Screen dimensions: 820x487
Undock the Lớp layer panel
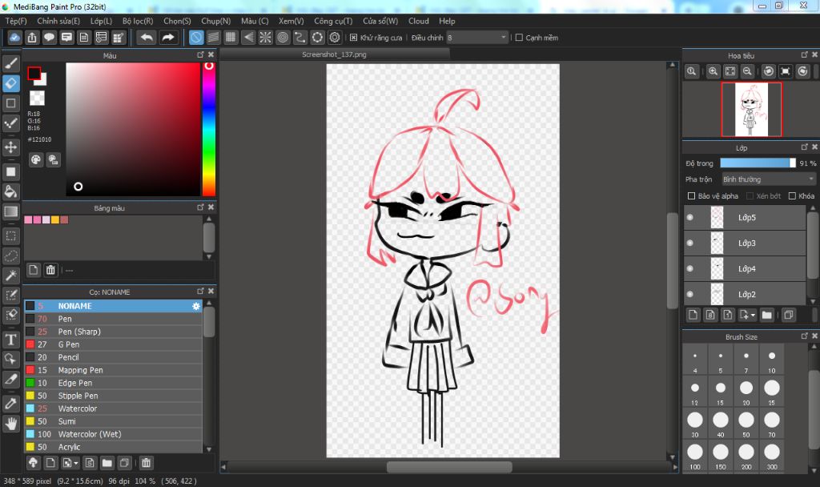(x=804, y=147)
